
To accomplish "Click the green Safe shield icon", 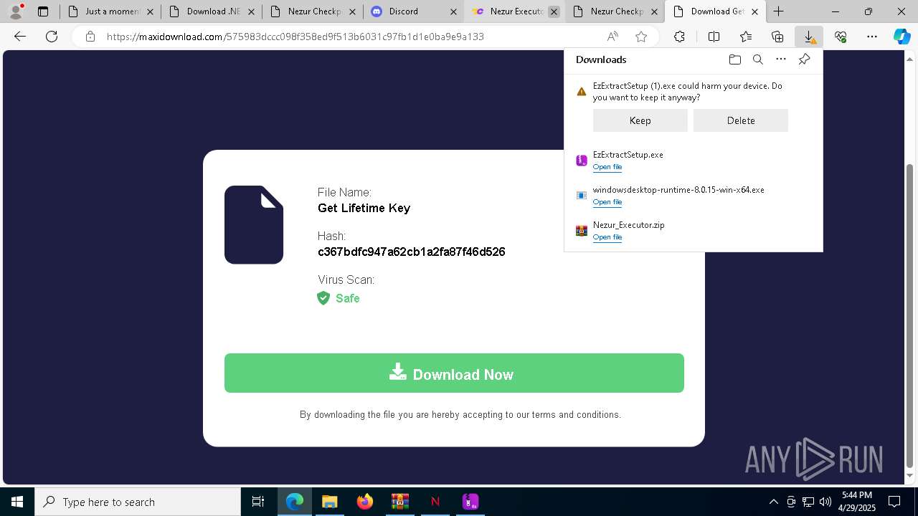I will pos(323,298).
